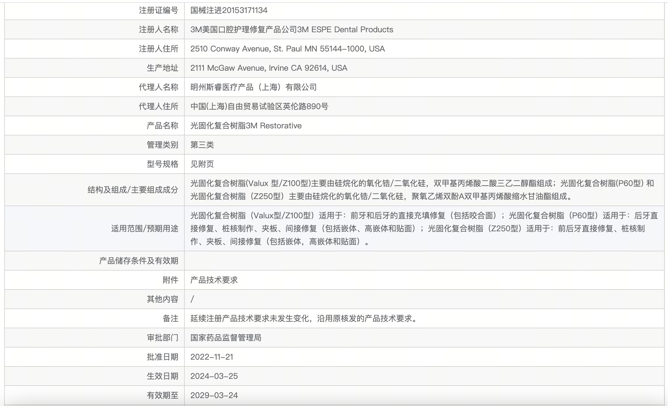Click the 其他内容 label
Image resolution: width=668 pixels, height=406 pixels.
click(x=163, y=299)
